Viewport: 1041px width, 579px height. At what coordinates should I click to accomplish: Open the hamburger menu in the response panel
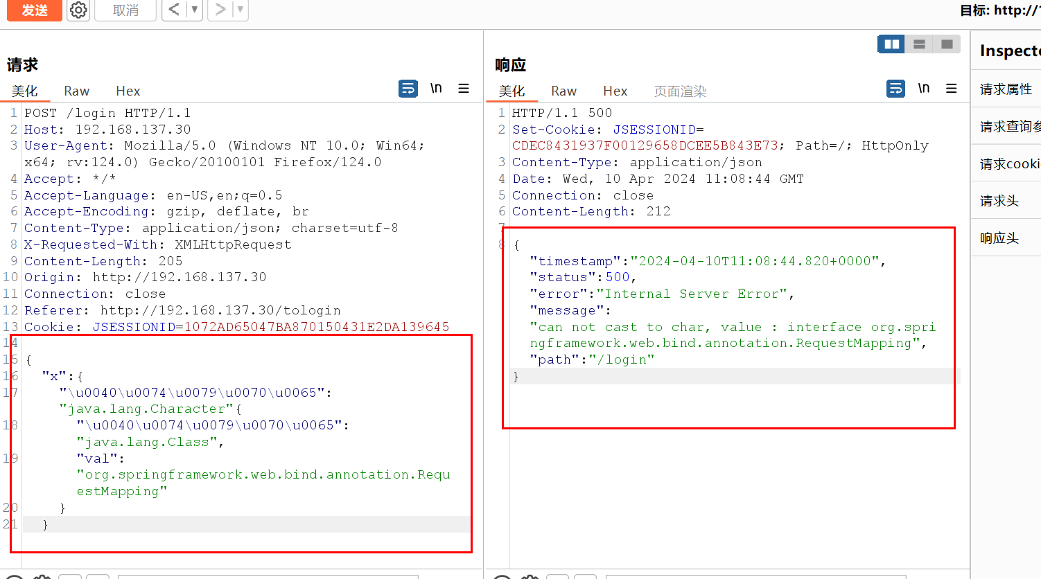pos(952,88)
